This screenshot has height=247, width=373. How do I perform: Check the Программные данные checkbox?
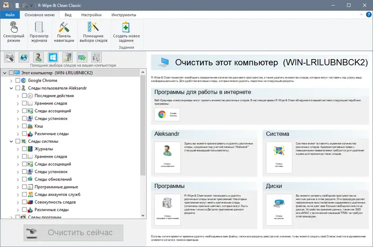click(24, 187)
